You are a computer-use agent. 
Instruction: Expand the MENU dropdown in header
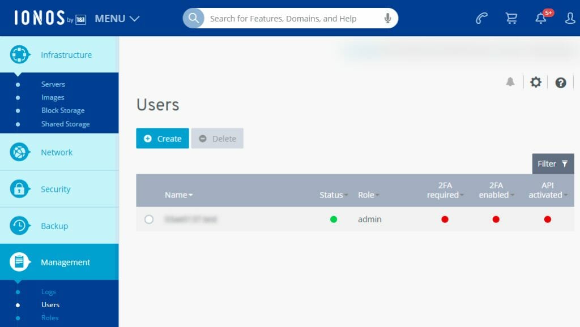pyautogui.click(x=117, y=18)
